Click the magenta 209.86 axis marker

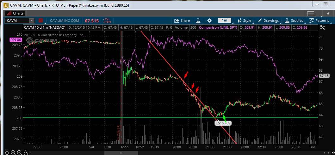coord(16,40)
